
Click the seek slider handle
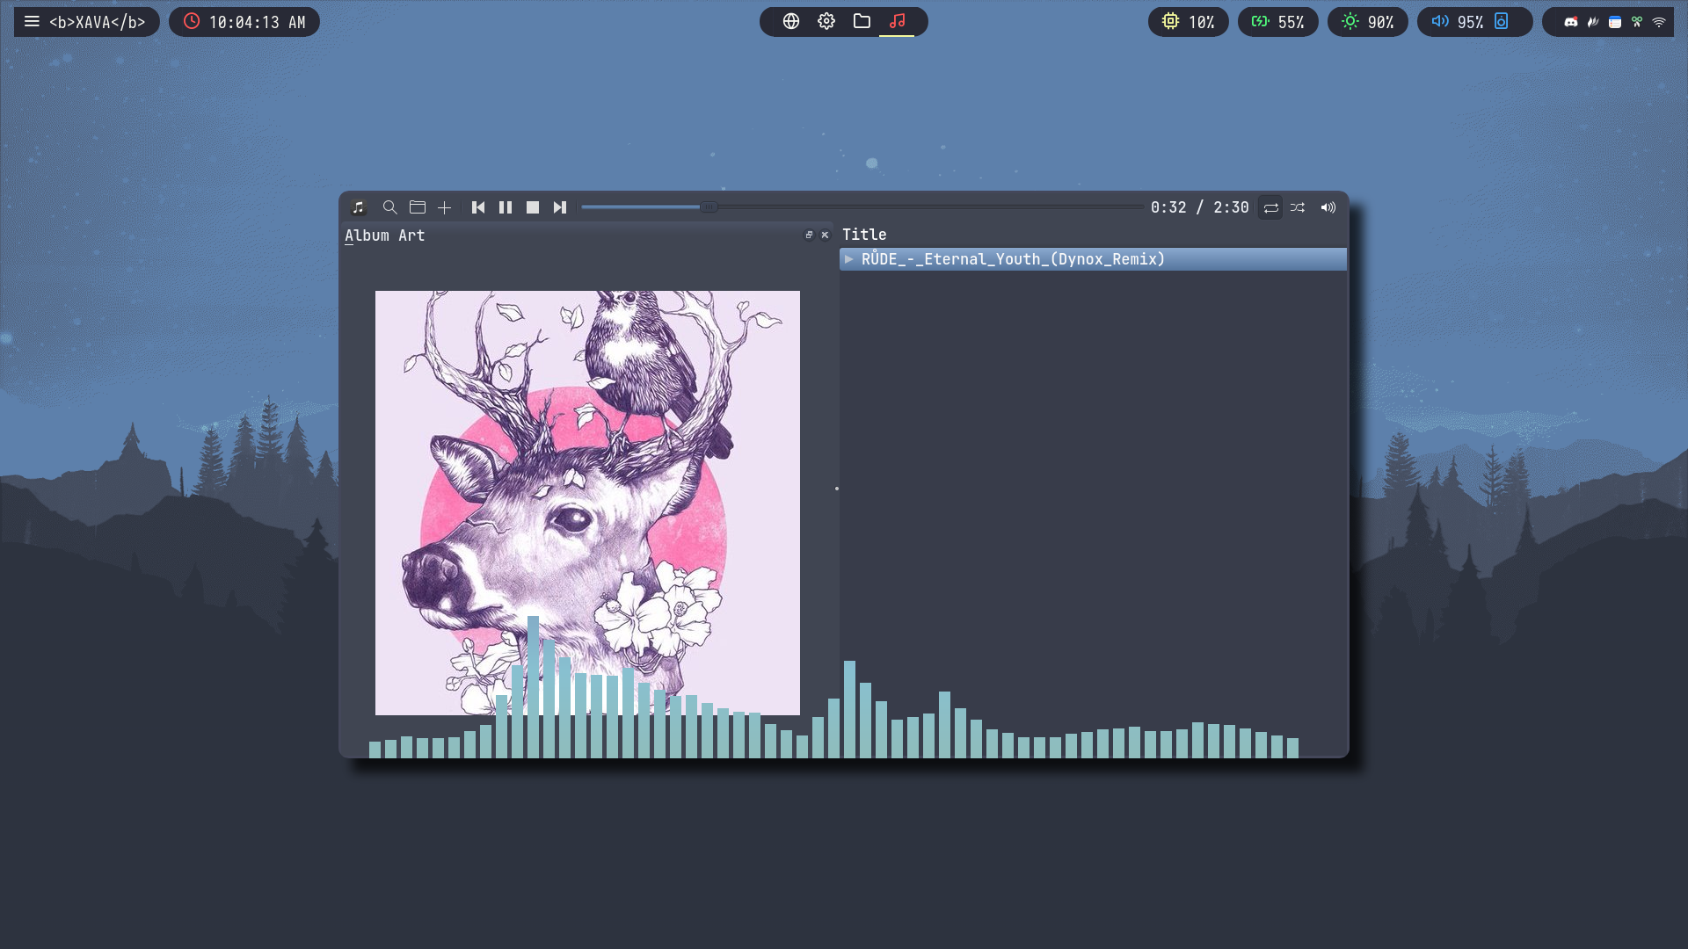pos(709,207)
